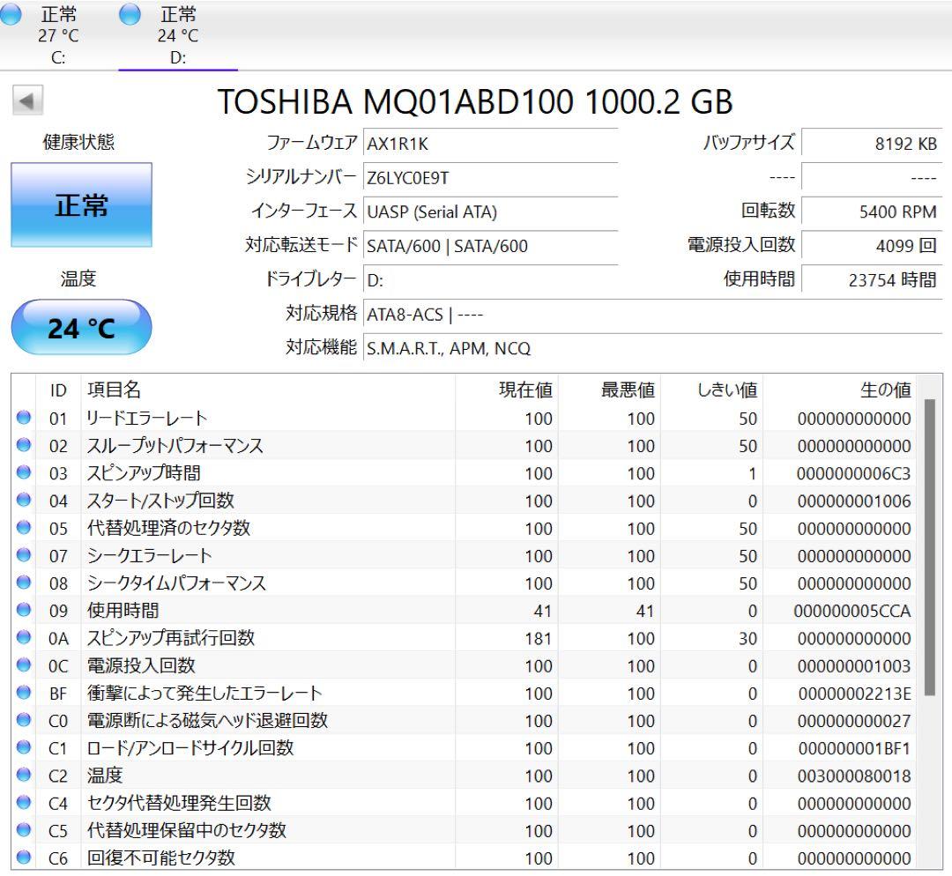Select raw value 000000001003
Viewport: 952px width, 876px height.
tap(853, 666)
